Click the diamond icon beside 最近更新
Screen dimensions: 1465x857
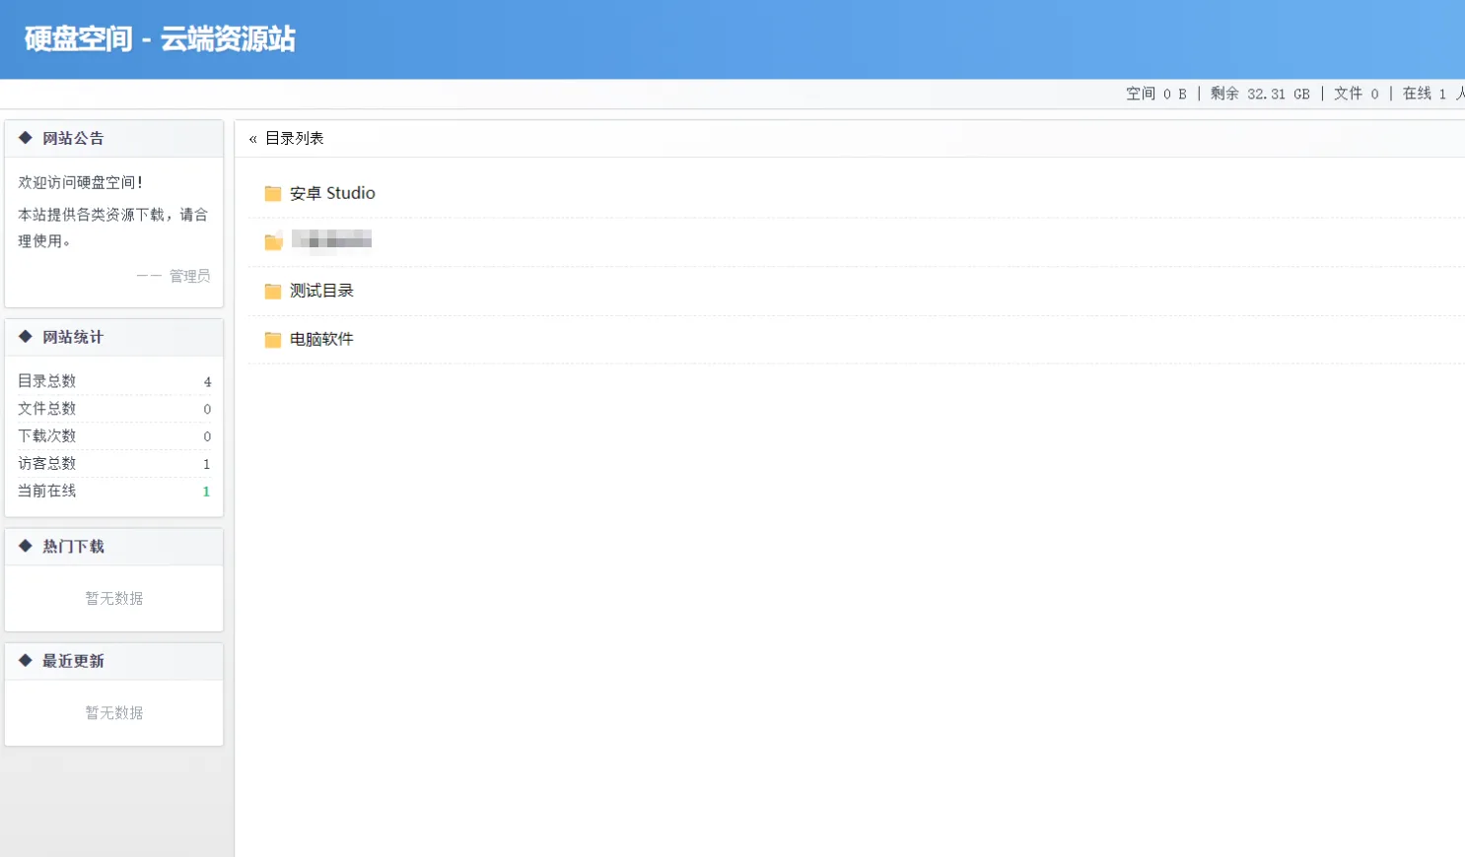26,660
